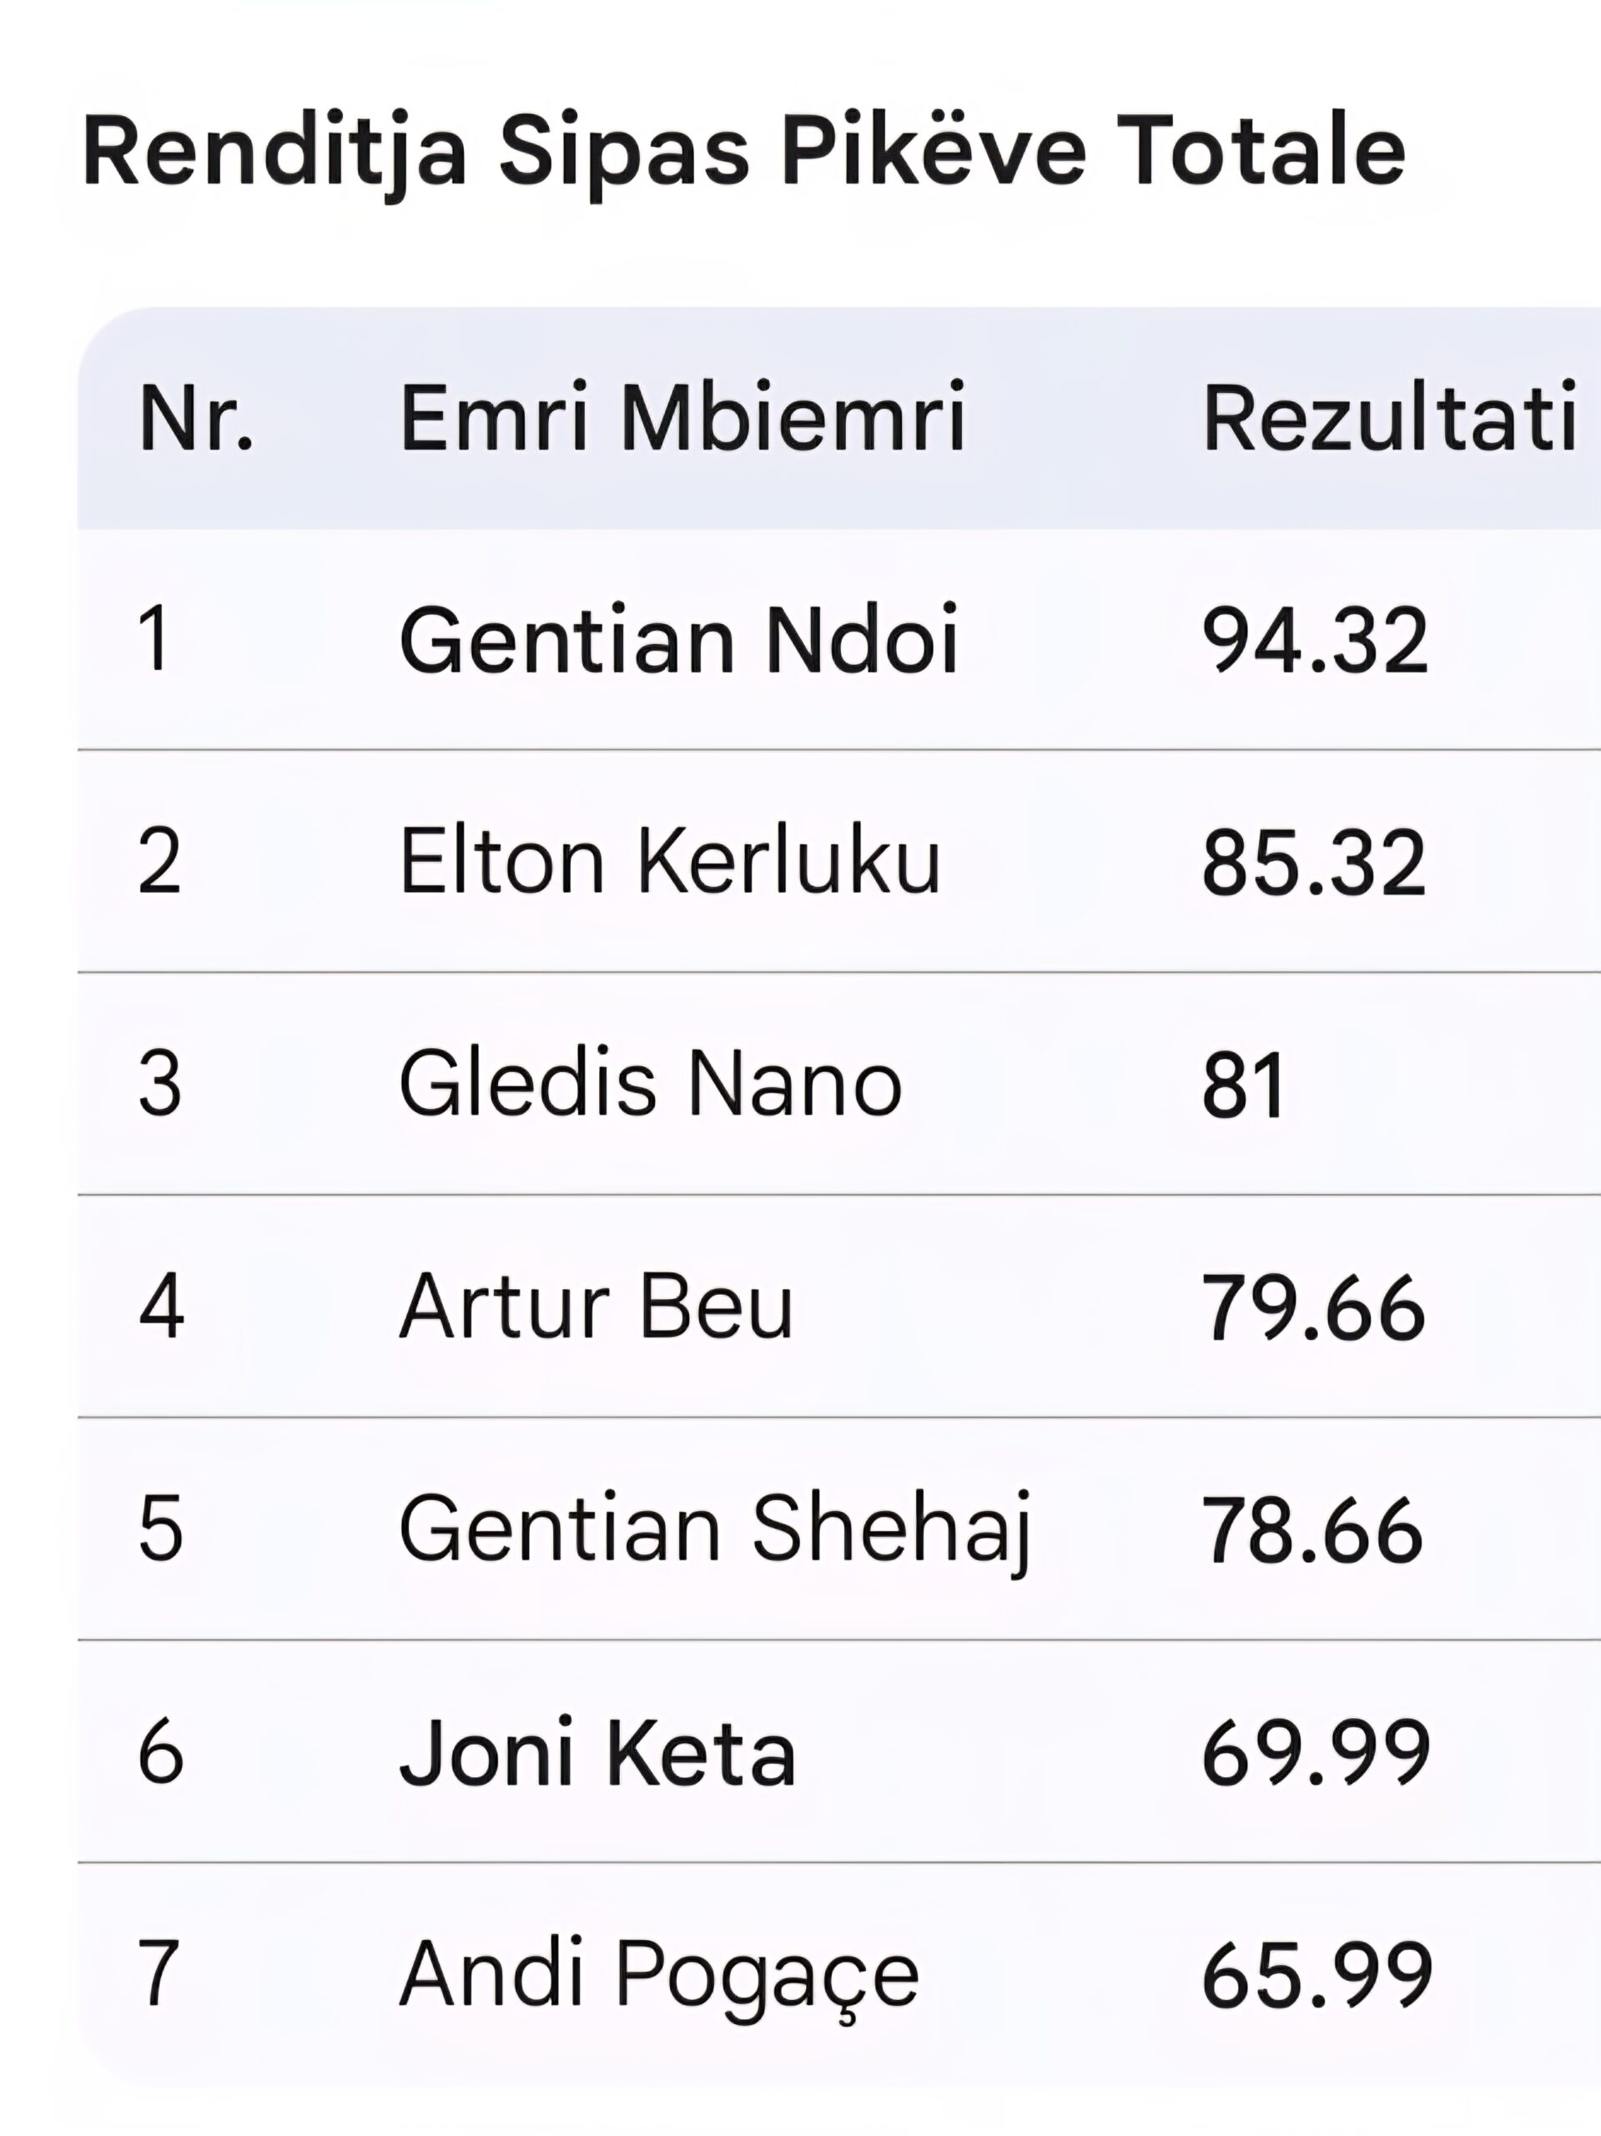Click the "Nr." column header
1601x2136 pixels.
(x=196, y=418)
